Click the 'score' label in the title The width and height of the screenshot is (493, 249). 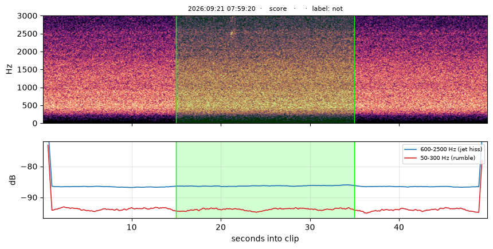278,9
